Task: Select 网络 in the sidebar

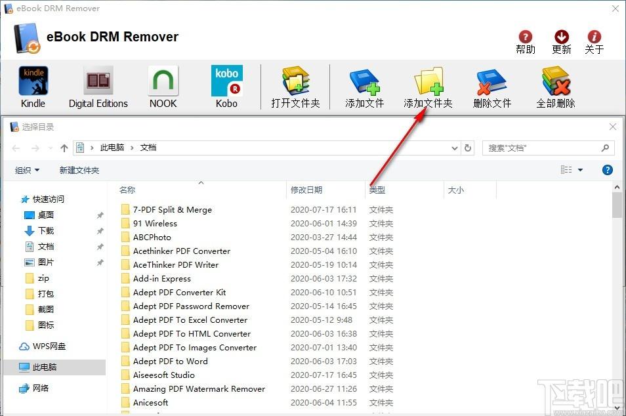Action: [34, 388]
